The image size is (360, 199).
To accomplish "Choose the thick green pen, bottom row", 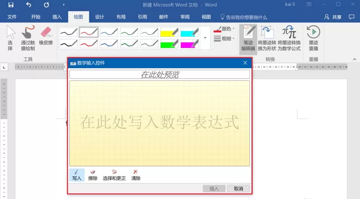I will click(x=129, y=44).
